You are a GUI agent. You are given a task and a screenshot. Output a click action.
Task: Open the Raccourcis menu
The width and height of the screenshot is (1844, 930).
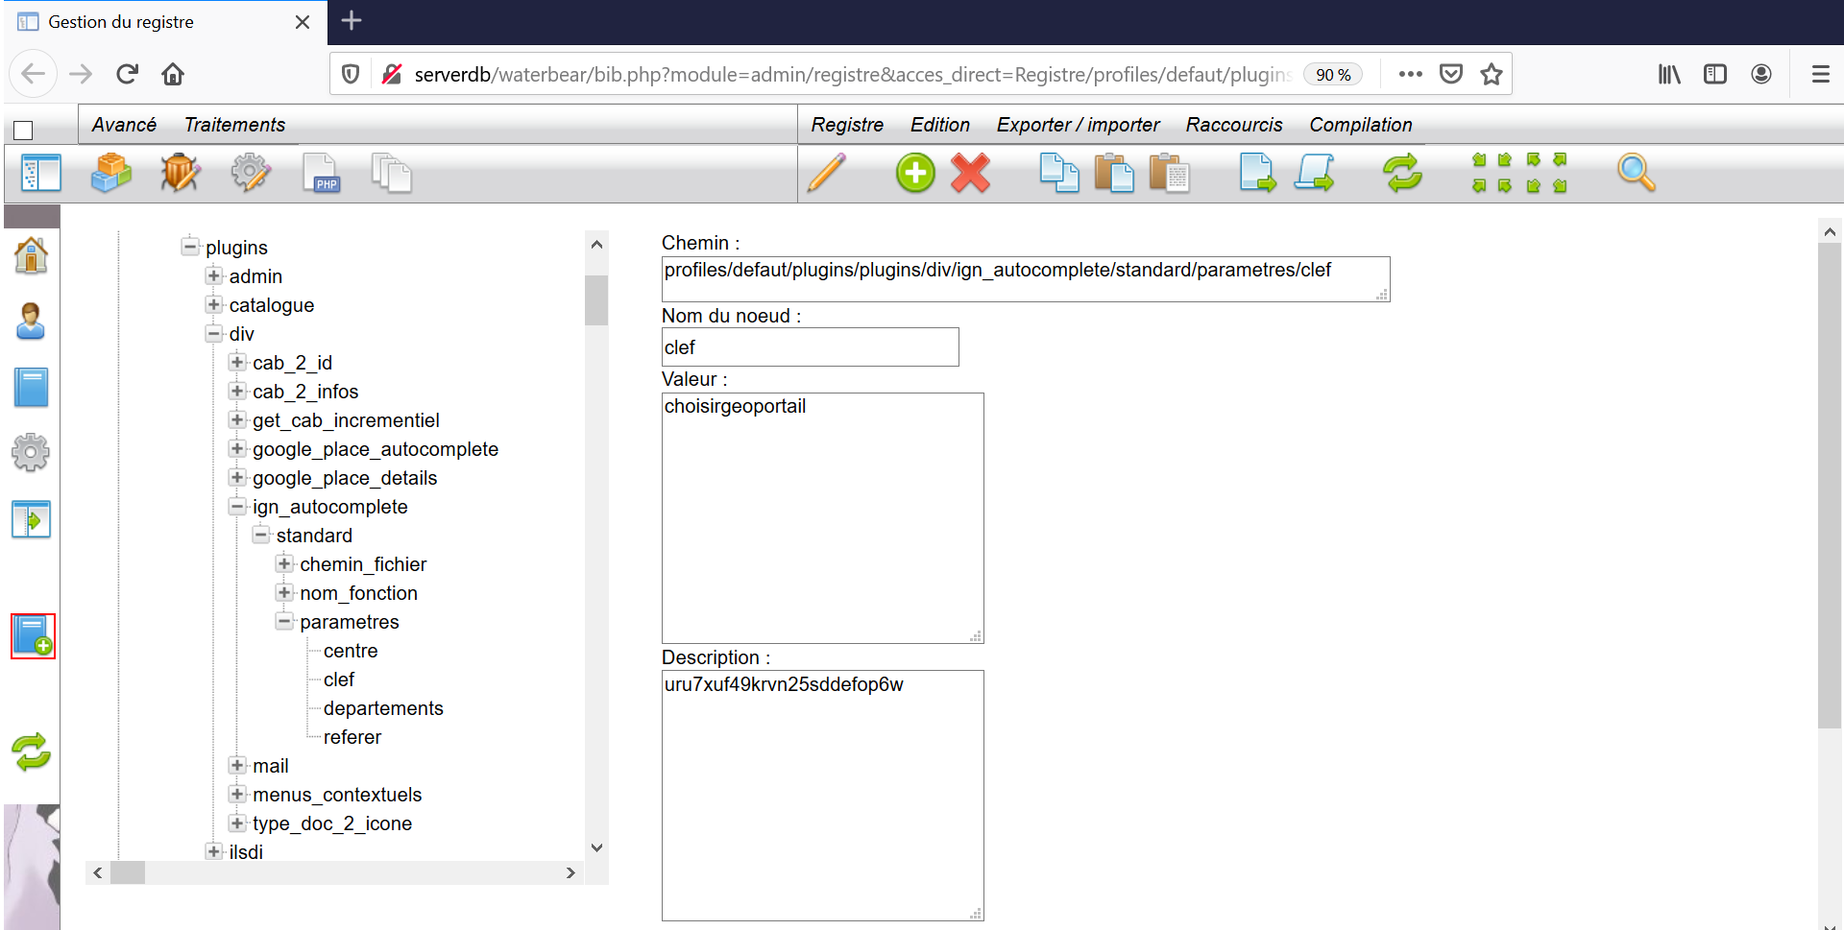pos(1234,125)
